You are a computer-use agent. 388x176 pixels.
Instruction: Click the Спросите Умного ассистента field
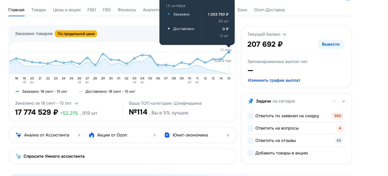(x=122, y=156)
